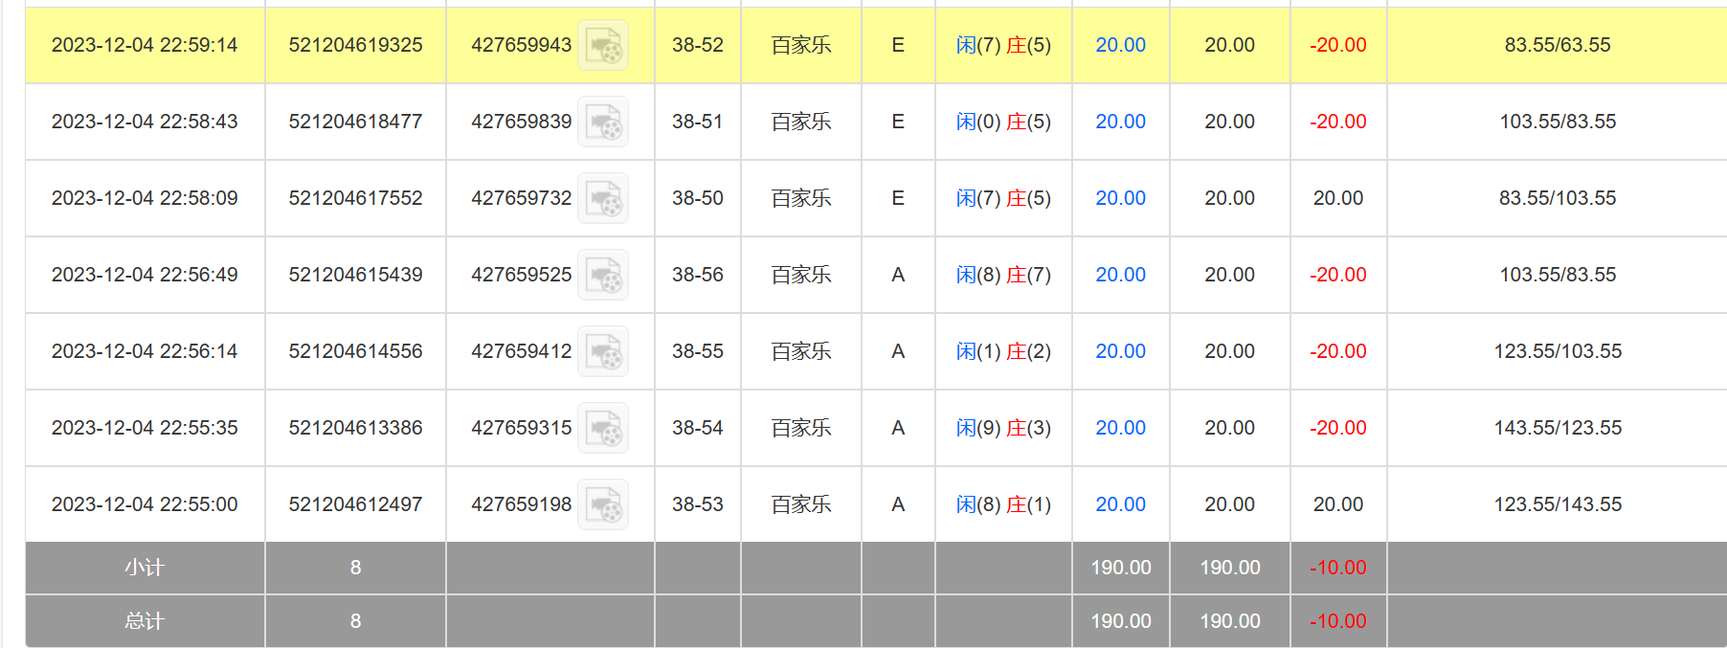Click the 小计 subtotal label
Viewport: 1727px width, 648px height.
tap(145, 568)
